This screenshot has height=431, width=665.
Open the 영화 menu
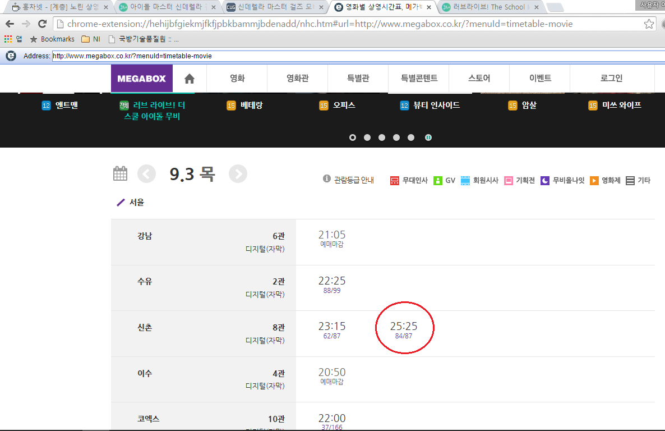coord(237,78)
